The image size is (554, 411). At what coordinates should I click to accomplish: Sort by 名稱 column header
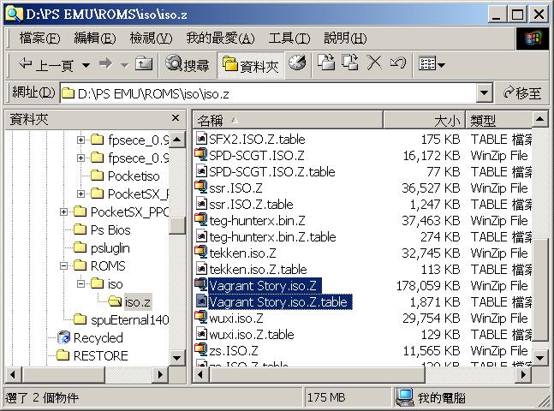tap(288, 120)
